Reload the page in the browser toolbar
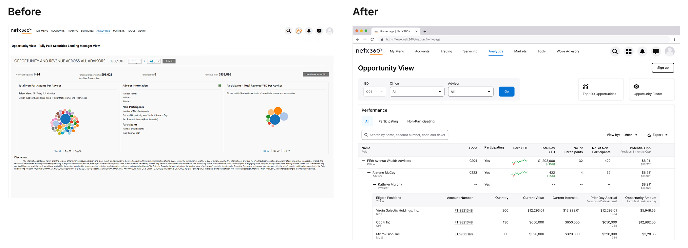Viewport: 688px width, 248px height. [372, 40]
